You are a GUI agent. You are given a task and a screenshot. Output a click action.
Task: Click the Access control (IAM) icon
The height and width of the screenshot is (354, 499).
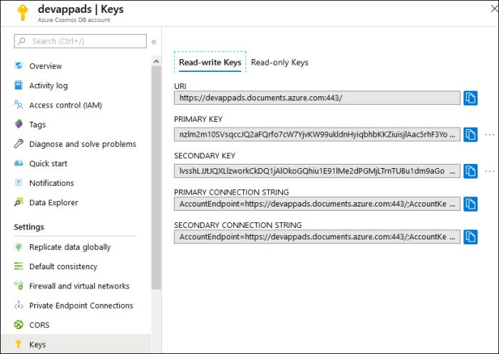click(x=19, y=105)
